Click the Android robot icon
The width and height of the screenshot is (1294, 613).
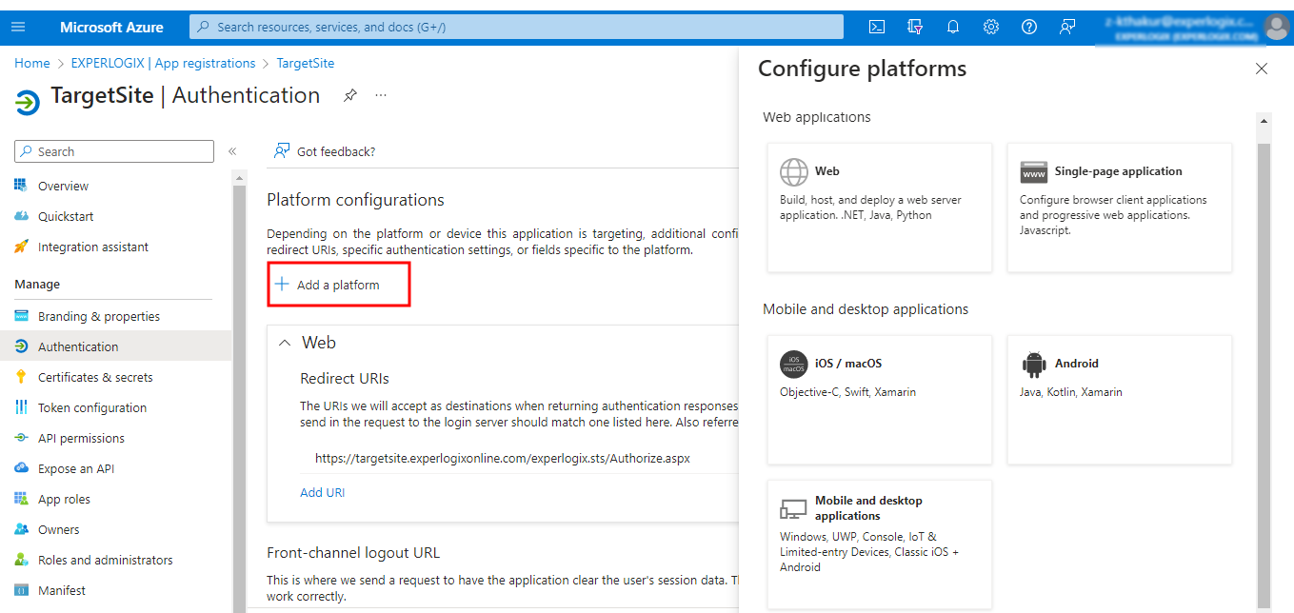[x=1034, y=364]
